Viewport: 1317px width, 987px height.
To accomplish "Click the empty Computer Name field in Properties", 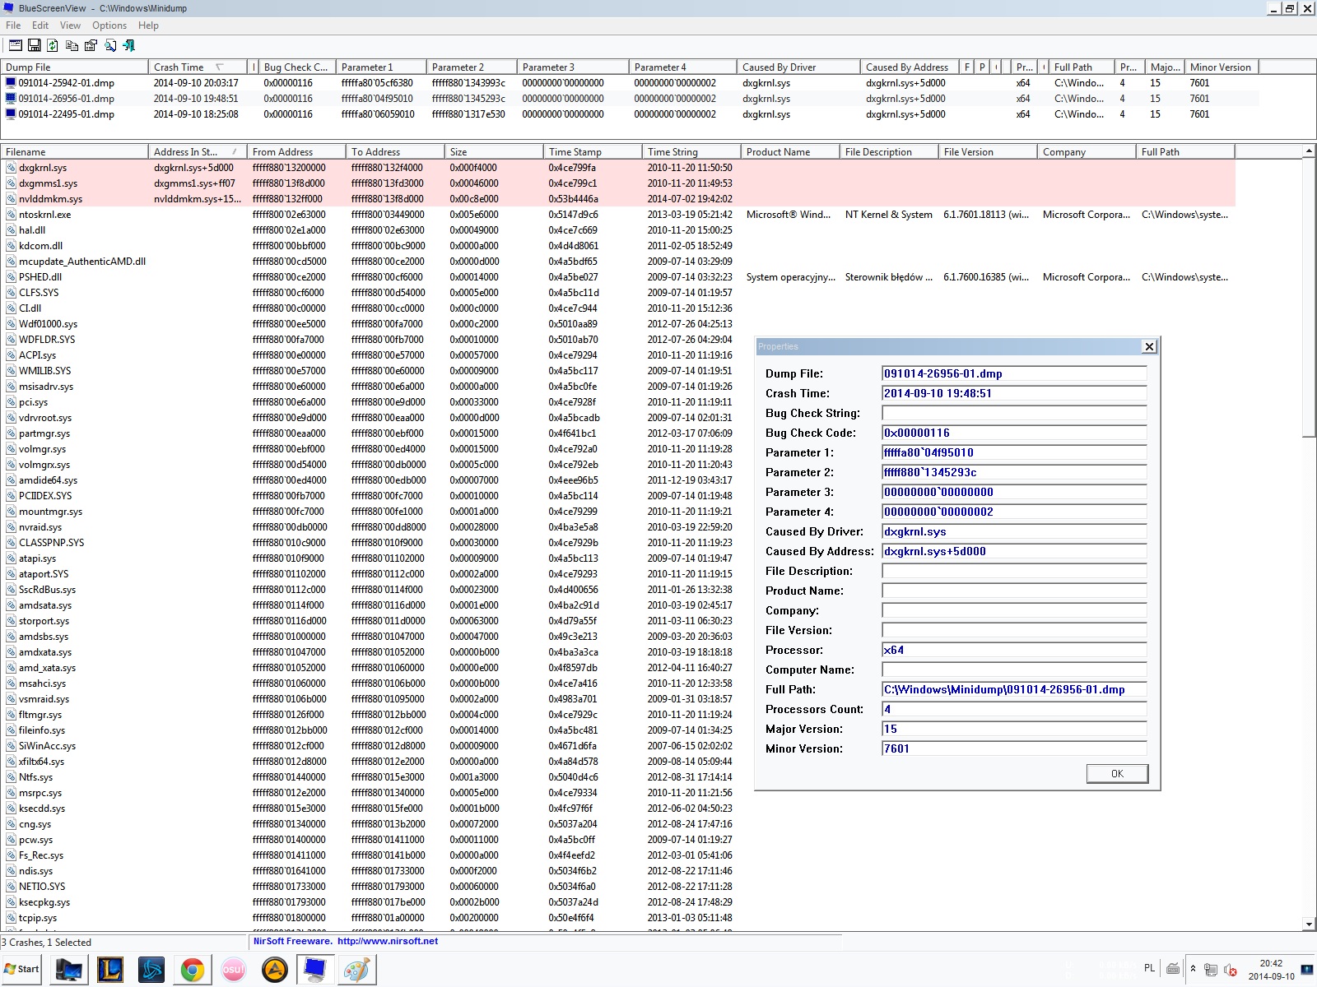I will pos(1014,670).
